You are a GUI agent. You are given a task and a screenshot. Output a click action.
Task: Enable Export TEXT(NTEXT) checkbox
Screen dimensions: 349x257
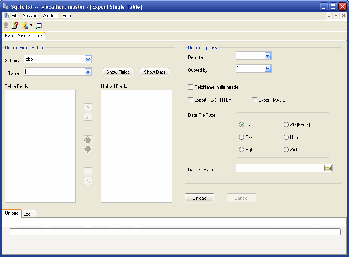tap(190, 100)
